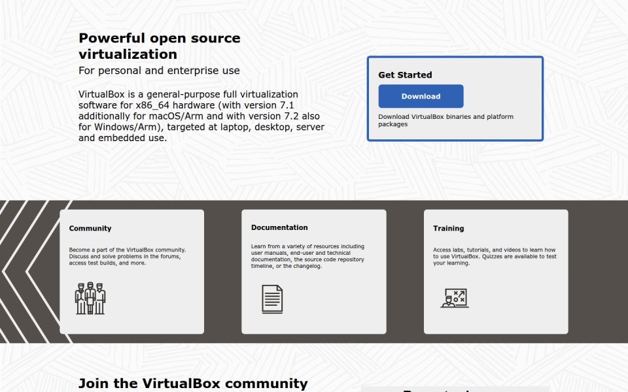The width and height of the screenshot is (628, 392).
Task: Click Community description starting 'Become a part'
Action: tap(128, 256)
